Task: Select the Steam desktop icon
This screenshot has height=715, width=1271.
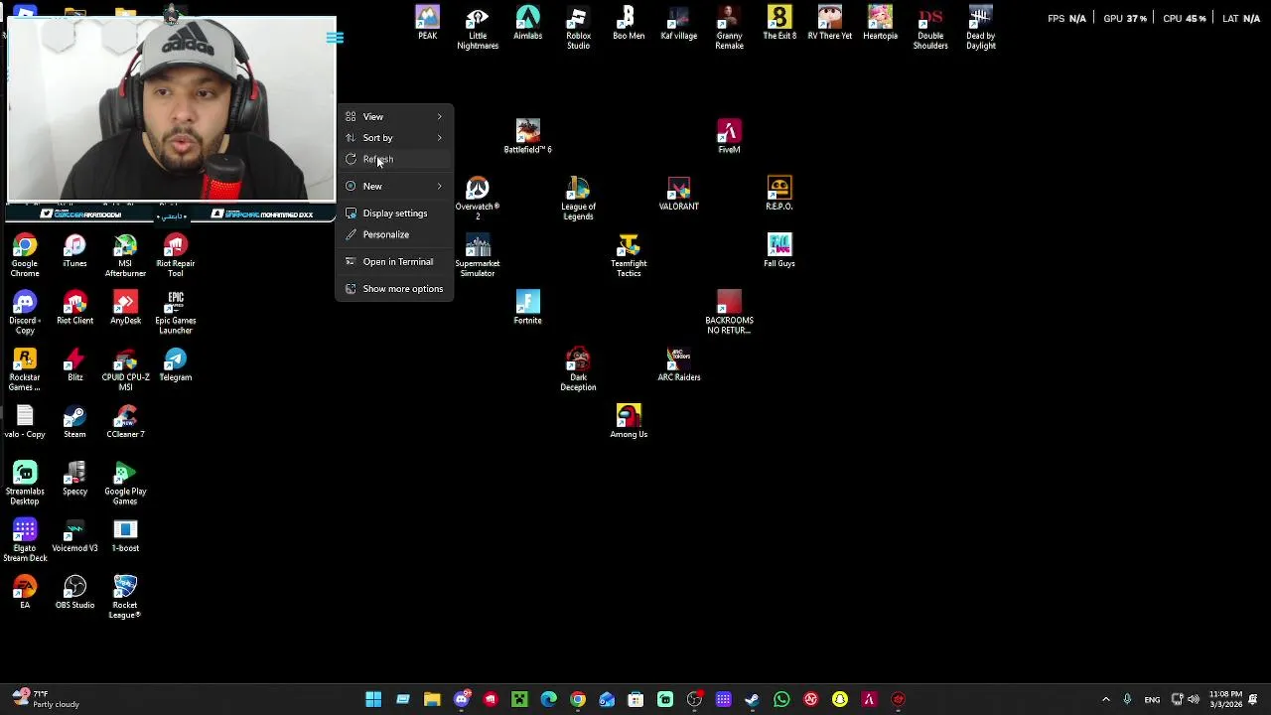Action: (74, 422)
